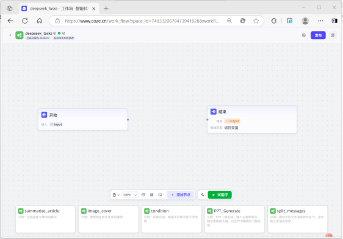The image size is (343, 239).
Task: Open the browser collections icon
Action: (x=290, y=21)
